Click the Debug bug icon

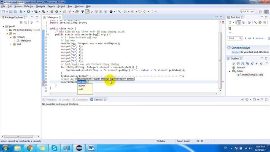point(21,11)
